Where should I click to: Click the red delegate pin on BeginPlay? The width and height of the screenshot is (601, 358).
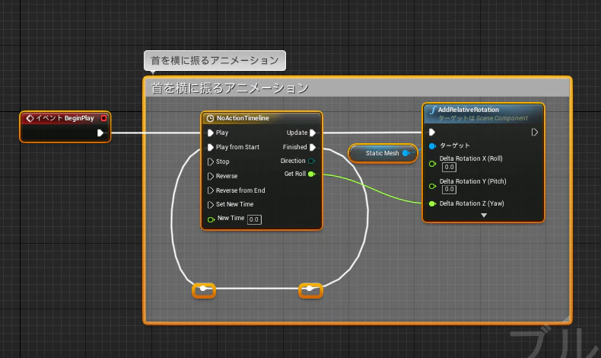[103, 118]
